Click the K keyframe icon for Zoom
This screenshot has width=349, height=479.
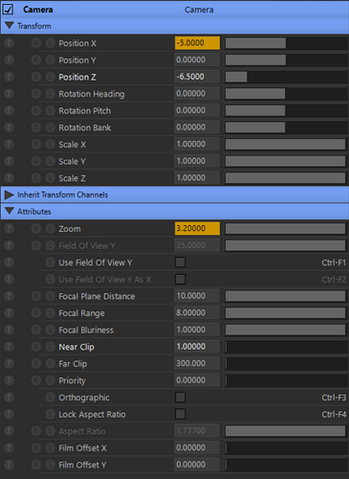[36, 229]
